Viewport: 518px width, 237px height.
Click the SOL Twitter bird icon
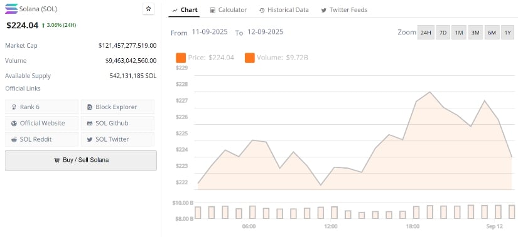click(90, 139)
